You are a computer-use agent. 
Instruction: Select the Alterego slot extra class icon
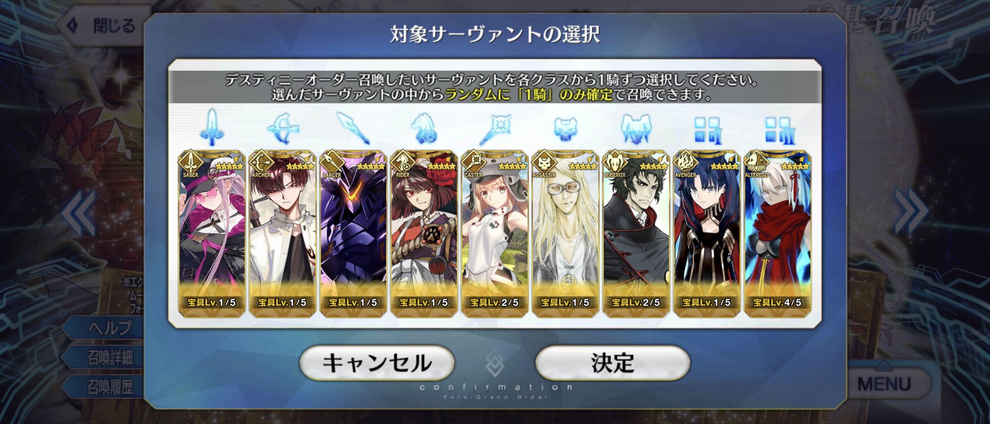pos(778,130)
